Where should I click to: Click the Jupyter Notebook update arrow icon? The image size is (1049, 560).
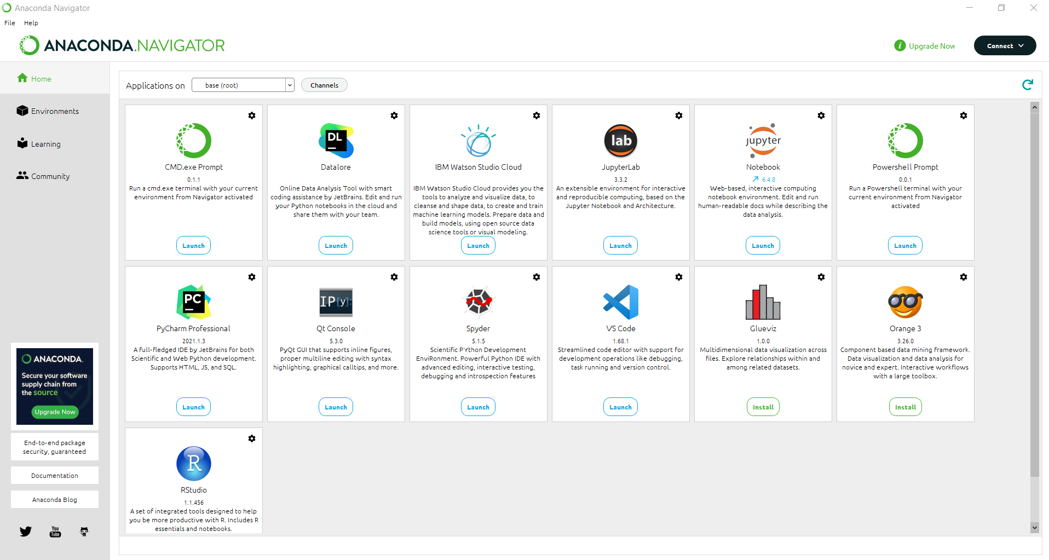pyautogui.click(x=756, y=180)
